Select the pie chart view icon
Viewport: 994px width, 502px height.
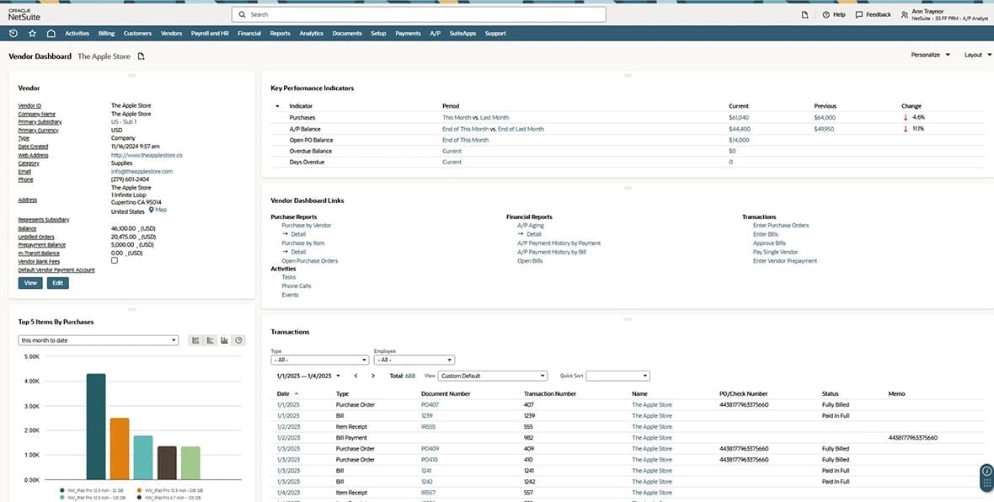pos(238,339)
